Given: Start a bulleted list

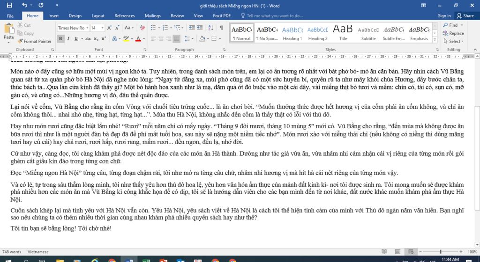Looking at the screenshot, I should tap(153, 28).
